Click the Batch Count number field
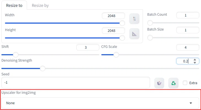This screenshot has height=110, width=201. pyautogui.click(x=188, y=15)
